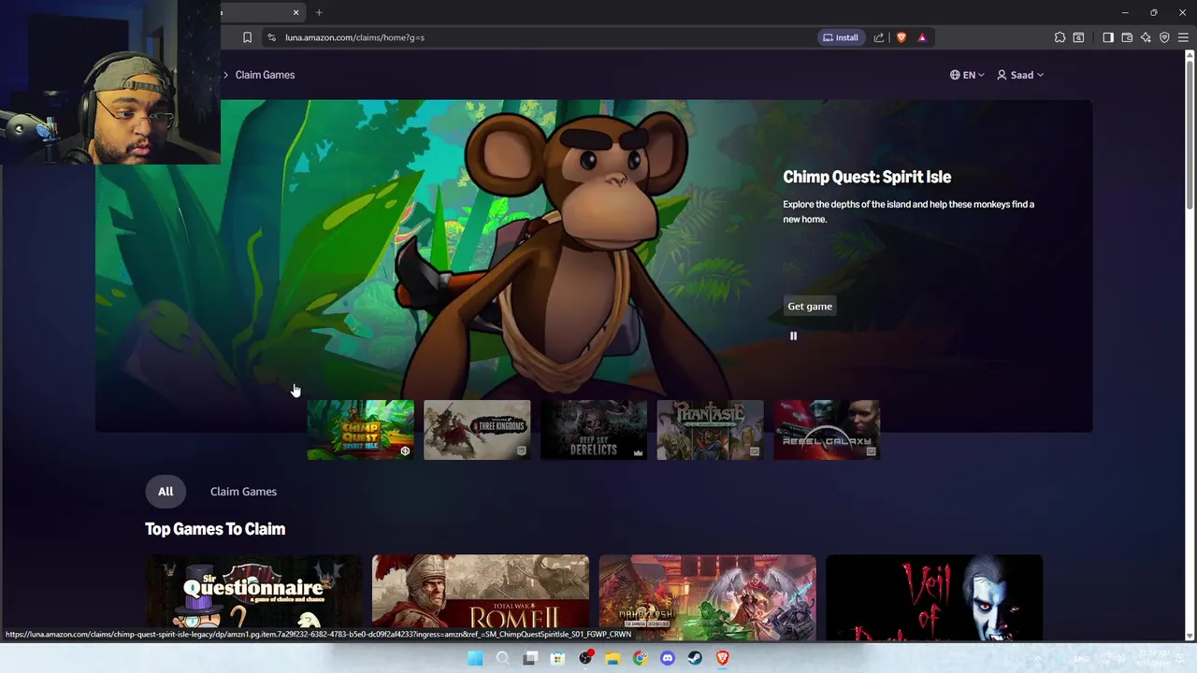Open Task View on the taskbar
The width and height of the screenshot is (1197, 673).
tap(530, 658)
